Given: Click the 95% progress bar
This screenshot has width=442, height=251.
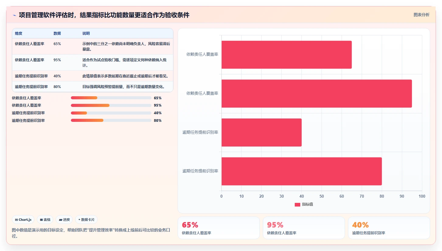Looking at the screenshot, I should (111, 105).
